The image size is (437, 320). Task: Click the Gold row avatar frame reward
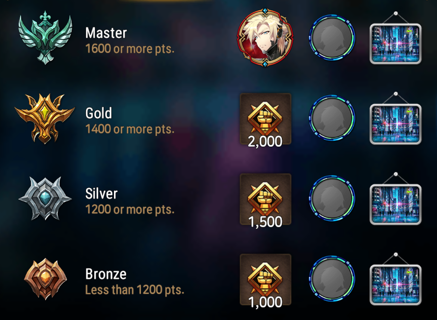pyautogui.click(x=332, y=118)
